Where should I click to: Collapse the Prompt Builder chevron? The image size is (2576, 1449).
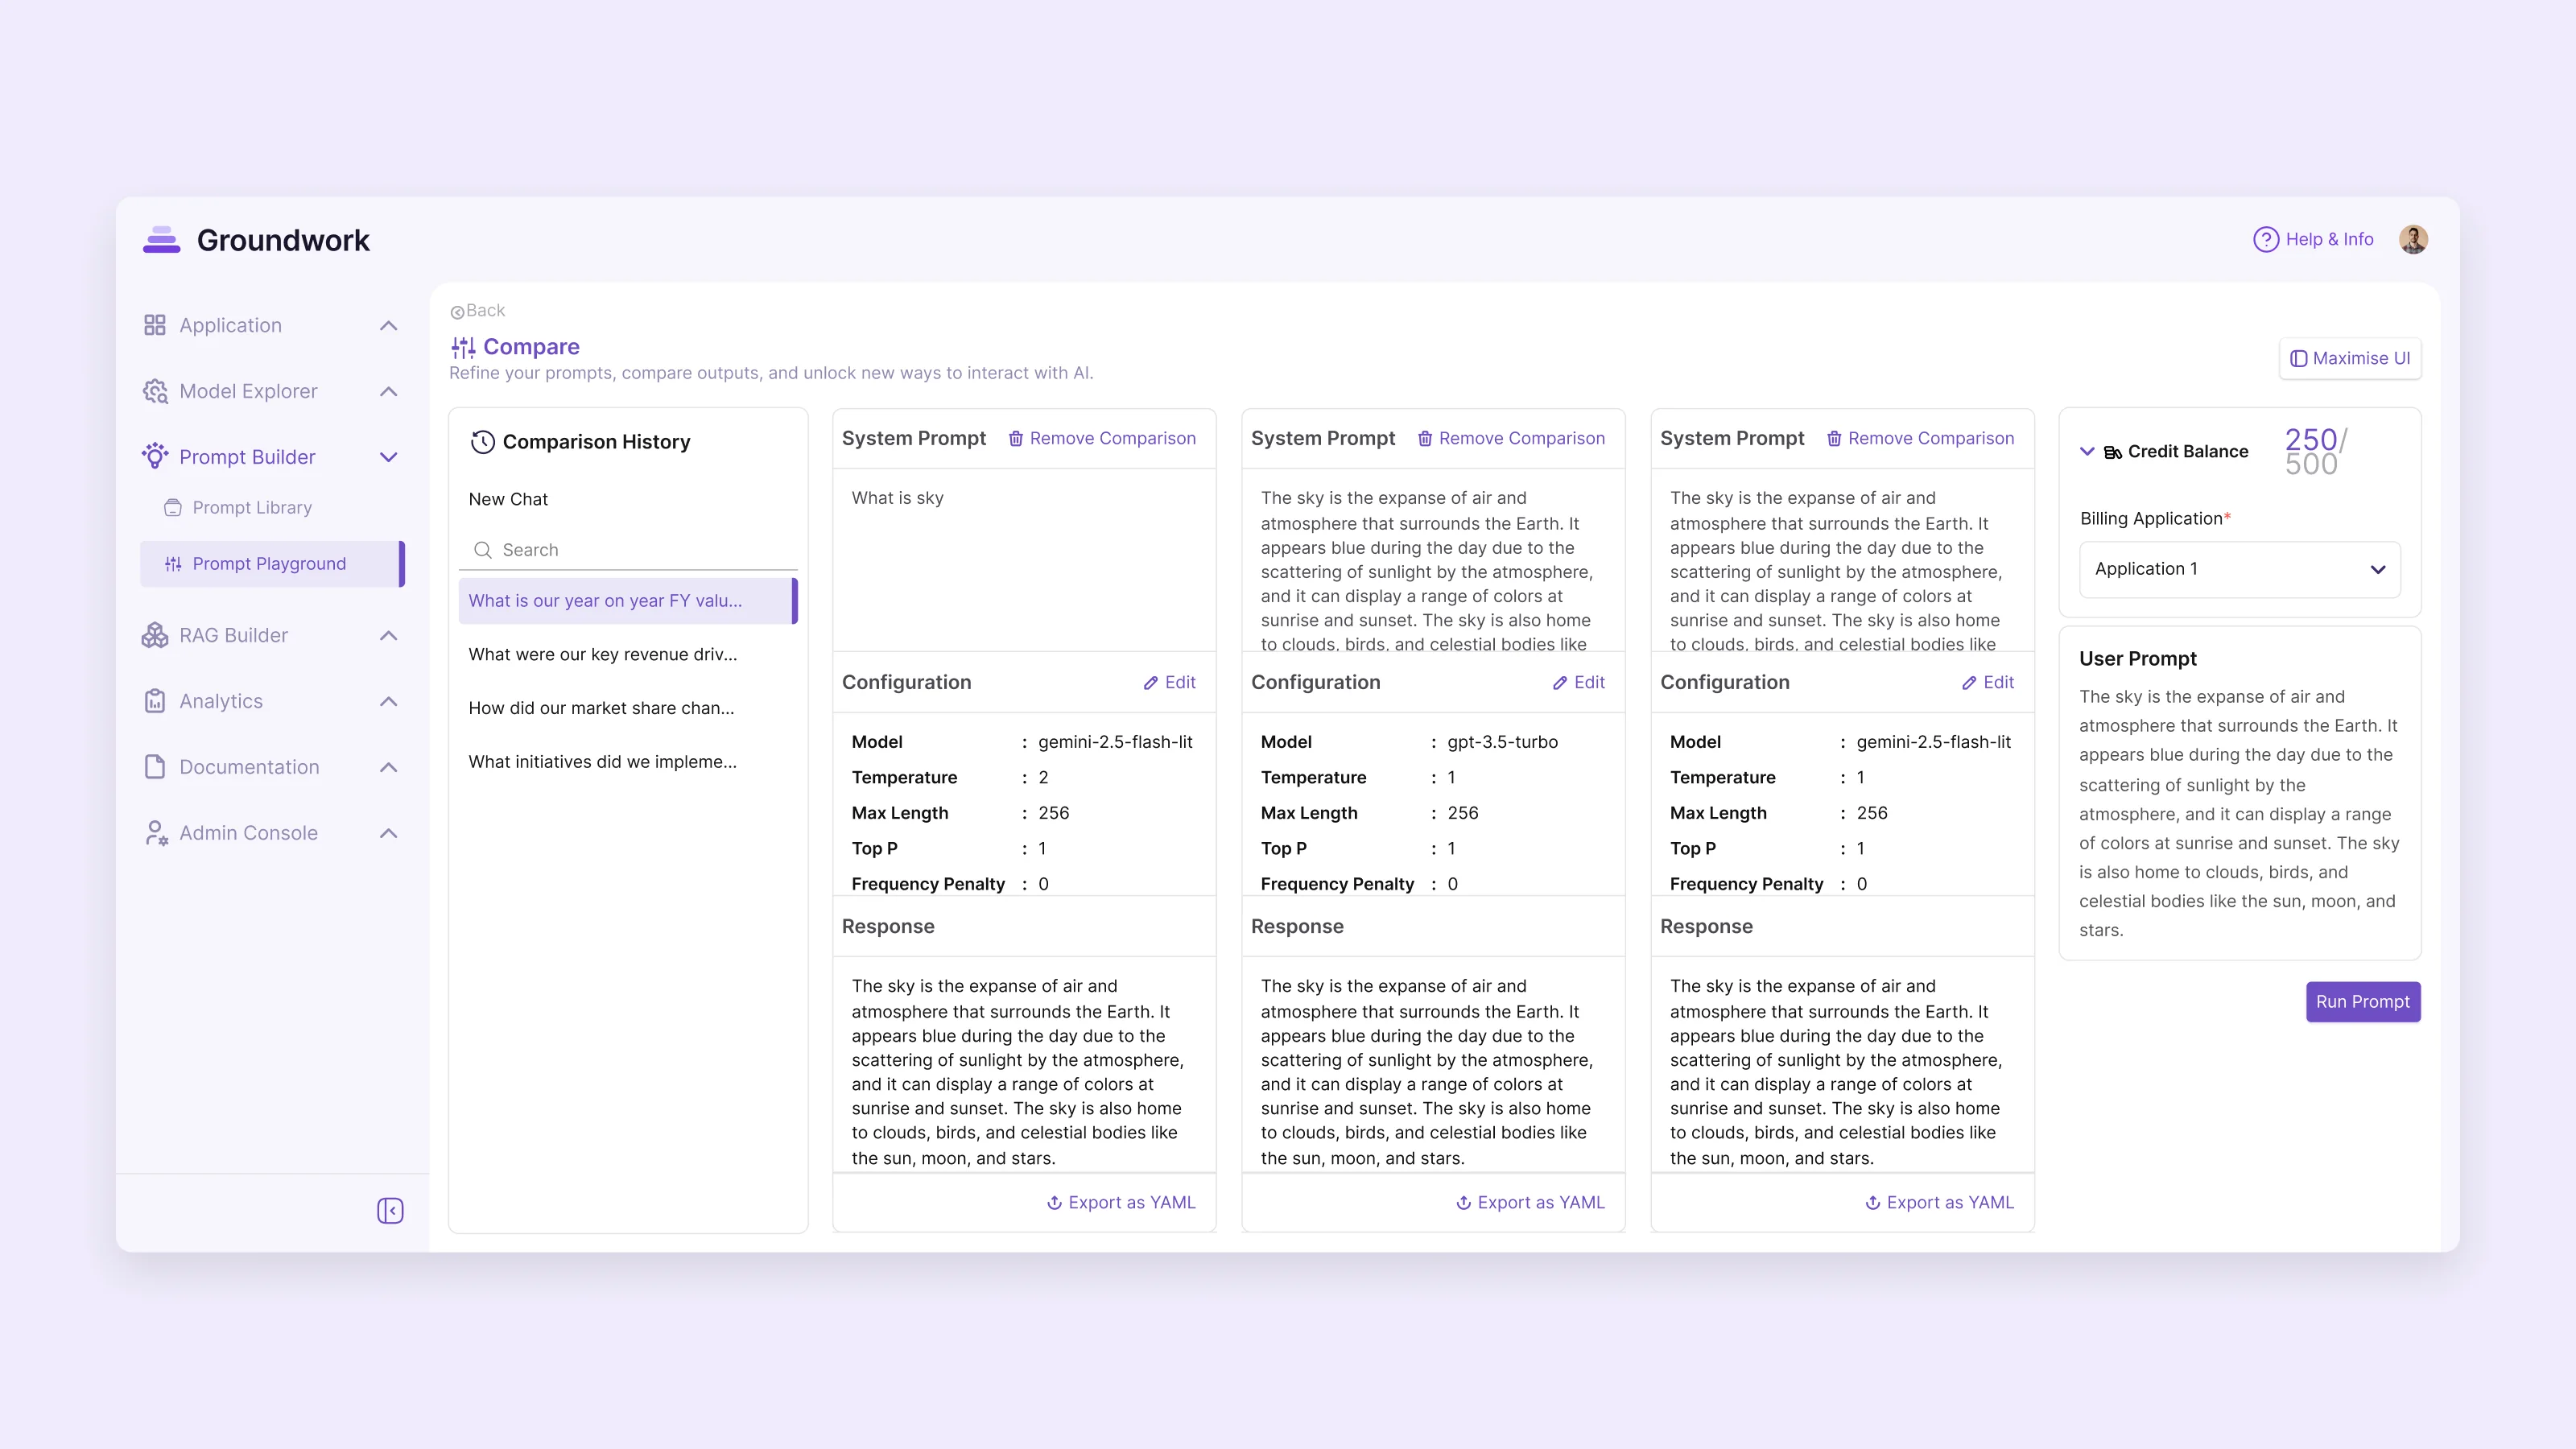click(389, 457)
